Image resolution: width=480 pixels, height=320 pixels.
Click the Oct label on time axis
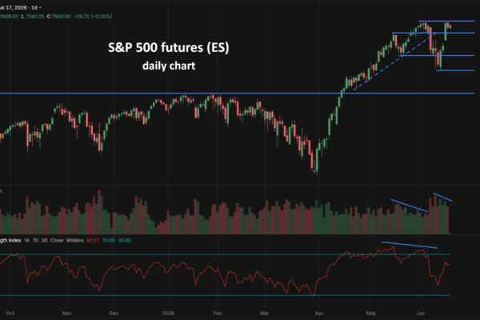10,314
